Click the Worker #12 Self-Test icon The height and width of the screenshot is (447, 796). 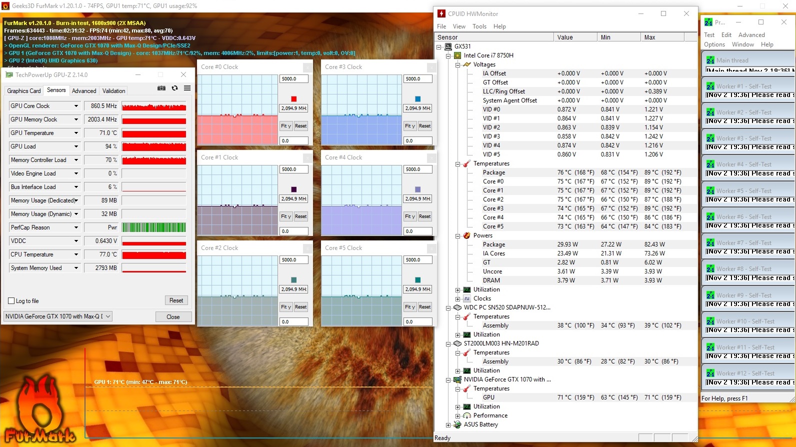(x=710, y=373)
